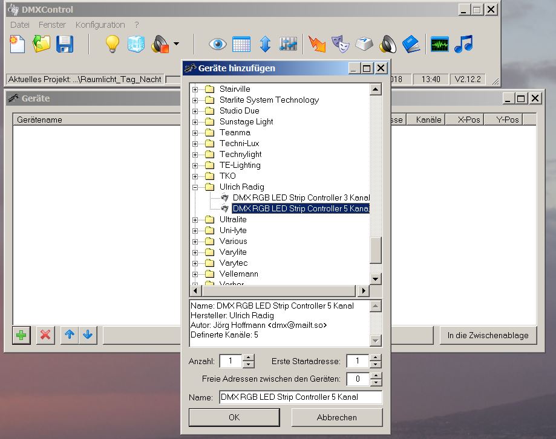
Task: Click the theater masks toolbar icon
Action: [342, 44]
